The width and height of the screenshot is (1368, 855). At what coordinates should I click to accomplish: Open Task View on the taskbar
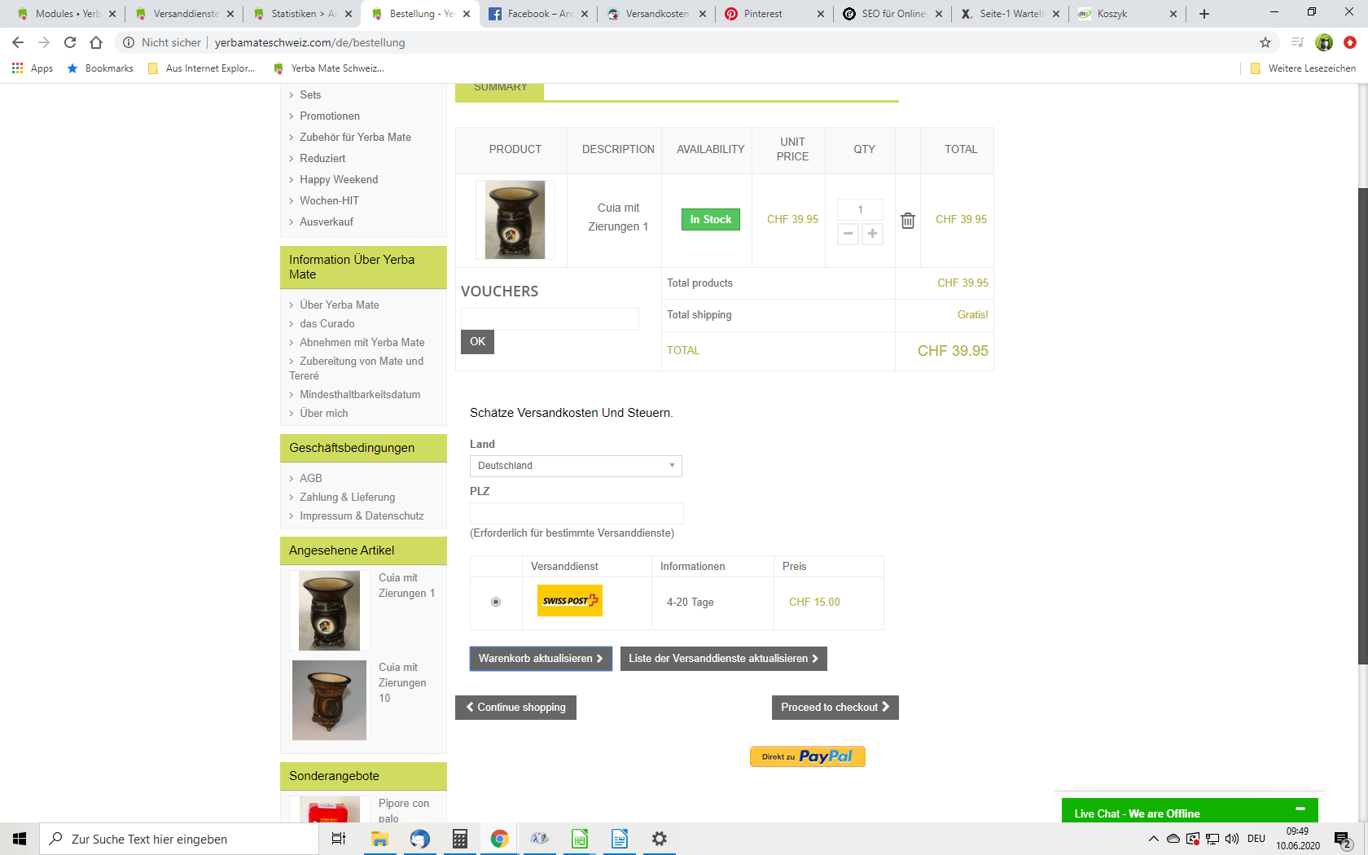point(339,839)
